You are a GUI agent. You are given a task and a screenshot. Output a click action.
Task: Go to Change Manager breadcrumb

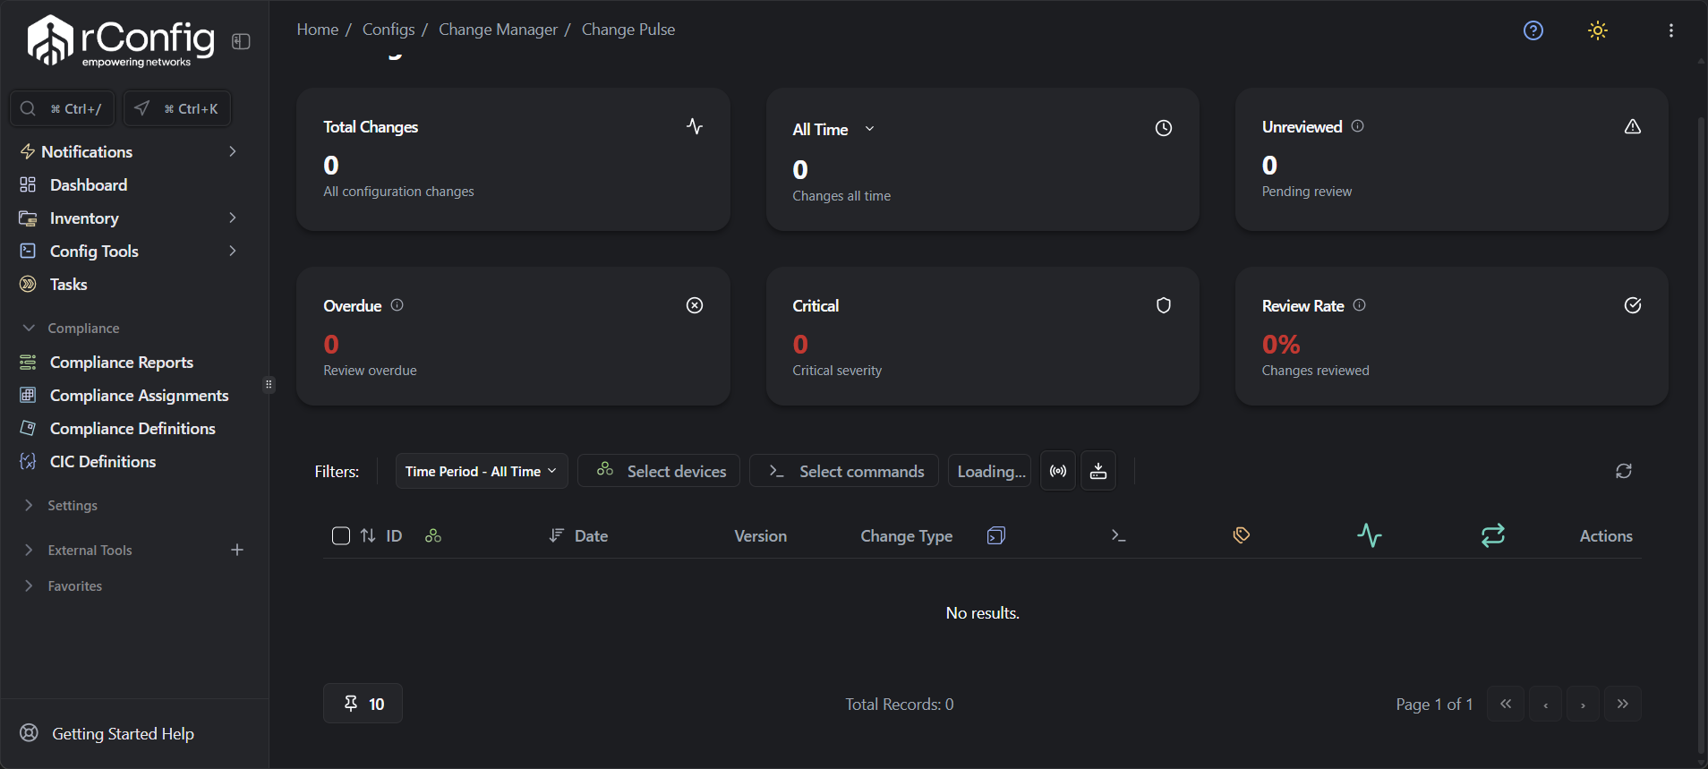point(498,30)
